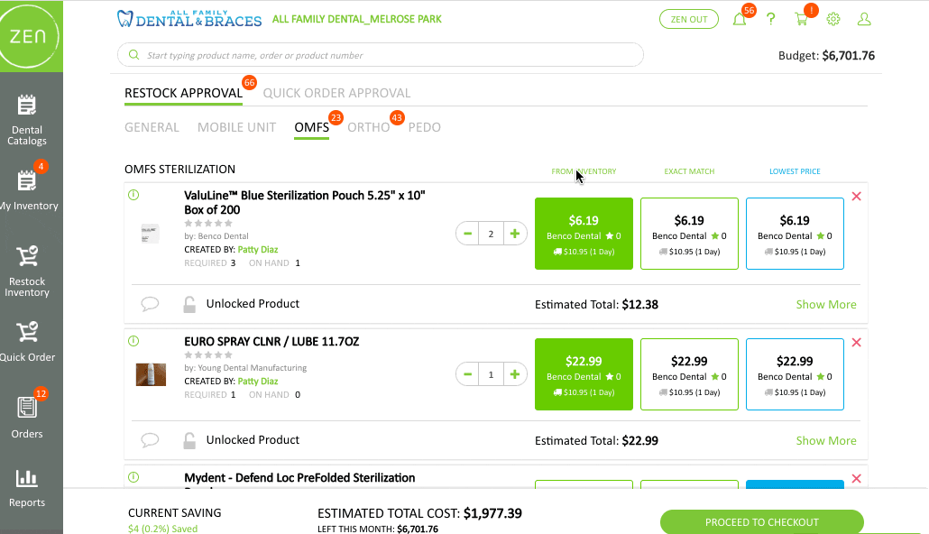Toggle lock on ValuLine pouch product

click(189, 304)
